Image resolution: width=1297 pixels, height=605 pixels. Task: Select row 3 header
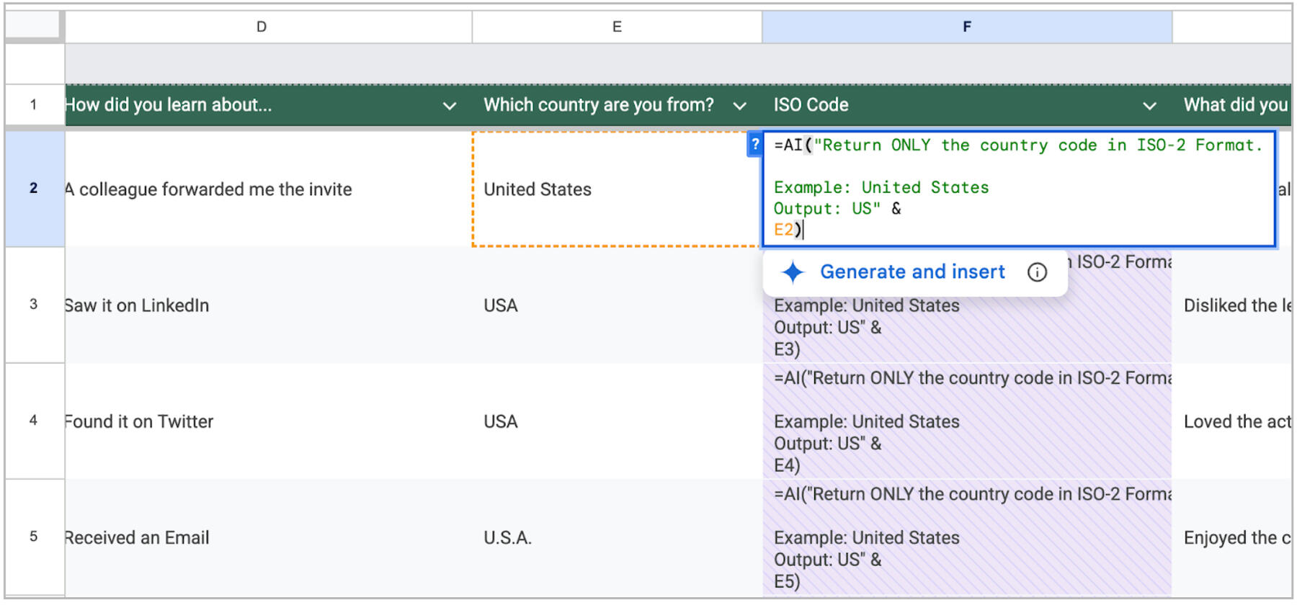click(34, 305)
